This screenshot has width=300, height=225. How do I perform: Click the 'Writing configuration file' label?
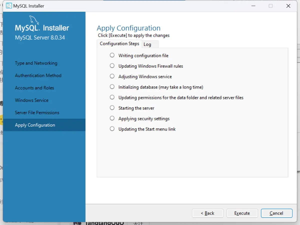(143, 55)
